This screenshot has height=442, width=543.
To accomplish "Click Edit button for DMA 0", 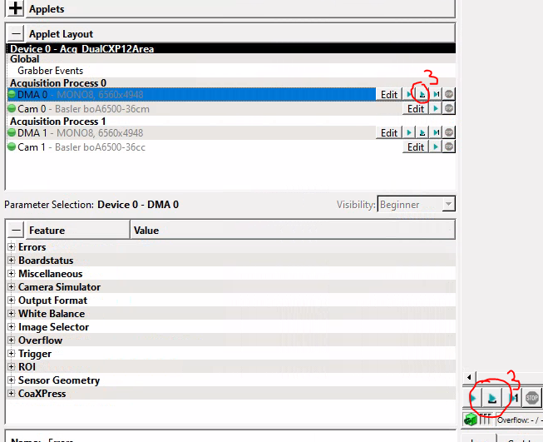I will pos(389,94).
